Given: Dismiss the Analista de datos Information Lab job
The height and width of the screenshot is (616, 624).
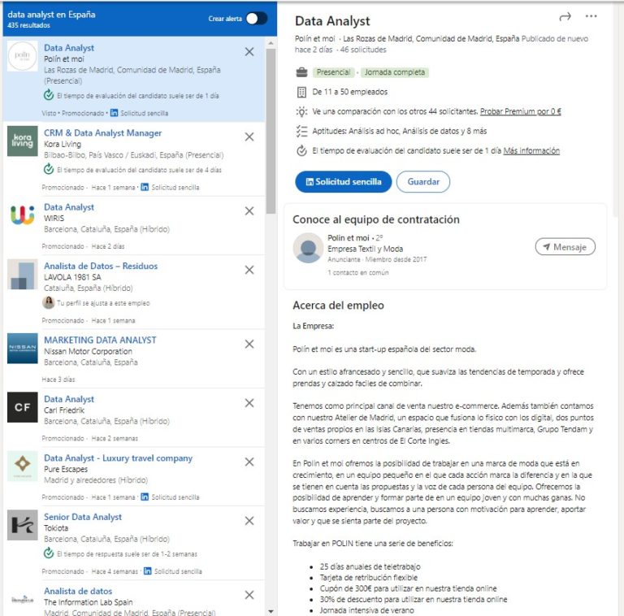Looking at the screenshot, I should point(249,595).
